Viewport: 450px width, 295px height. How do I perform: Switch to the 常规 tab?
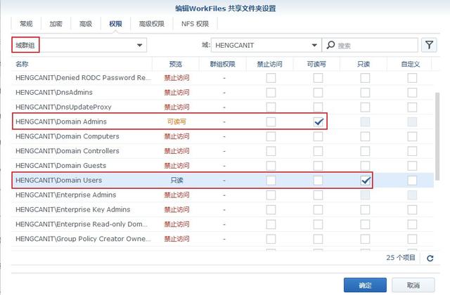click(26, 24)
